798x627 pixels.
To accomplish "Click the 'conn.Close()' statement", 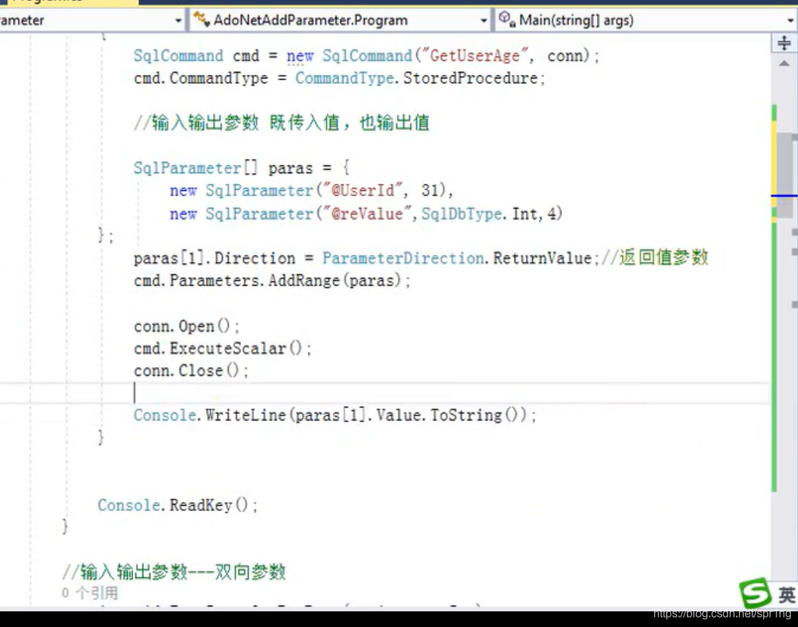I will point(191,370).
